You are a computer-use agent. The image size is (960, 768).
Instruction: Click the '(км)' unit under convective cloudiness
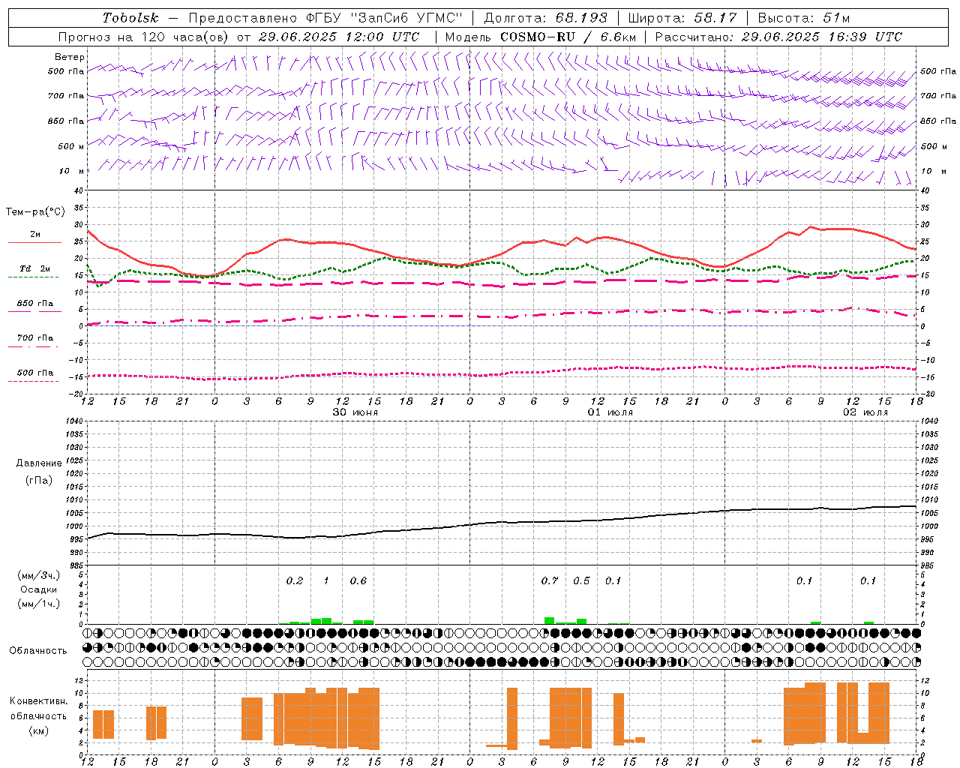click(x=39, y=730)
